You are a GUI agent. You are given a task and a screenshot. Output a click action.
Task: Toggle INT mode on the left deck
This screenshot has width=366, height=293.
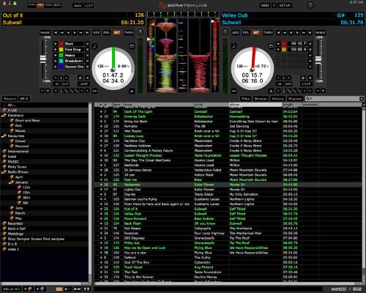click(x=117, y=32)
